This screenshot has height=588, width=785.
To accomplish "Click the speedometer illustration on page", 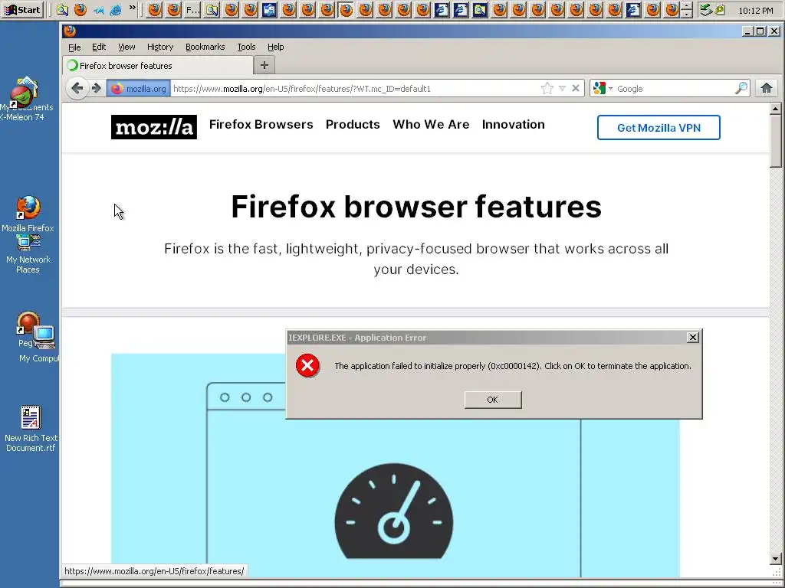I will click(x=393, y=511).
